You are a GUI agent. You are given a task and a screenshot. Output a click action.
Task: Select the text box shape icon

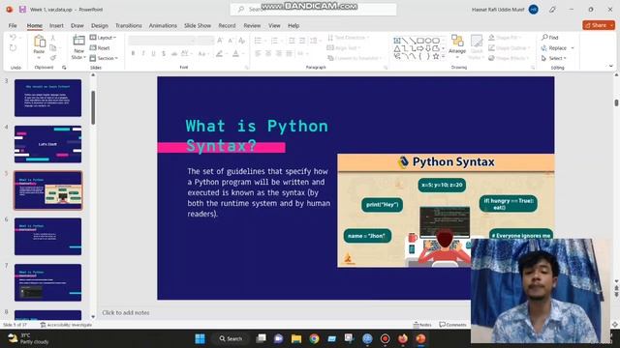pyautogui.click(x=397, y=41)
